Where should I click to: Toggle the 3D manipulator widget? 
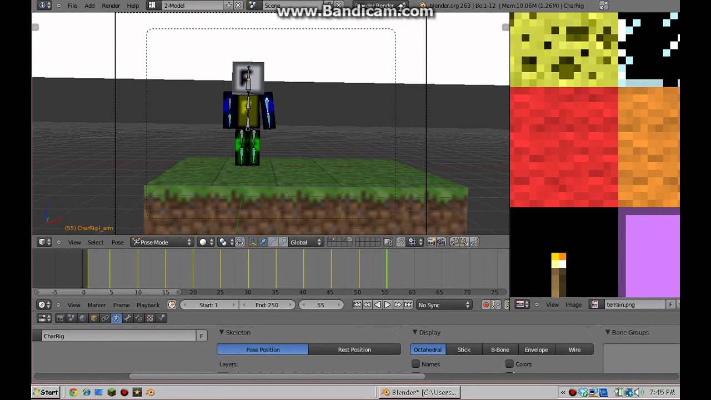click(x=253, y=242)
